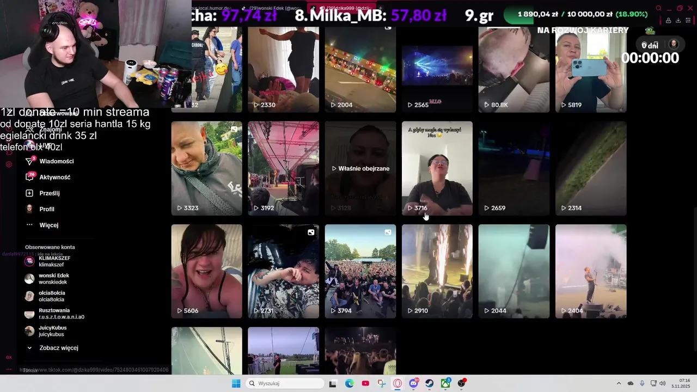The width and height of the screenshot is (697, 392).
Task: Open the red YouTube taskbar icon
Action: 365,383
